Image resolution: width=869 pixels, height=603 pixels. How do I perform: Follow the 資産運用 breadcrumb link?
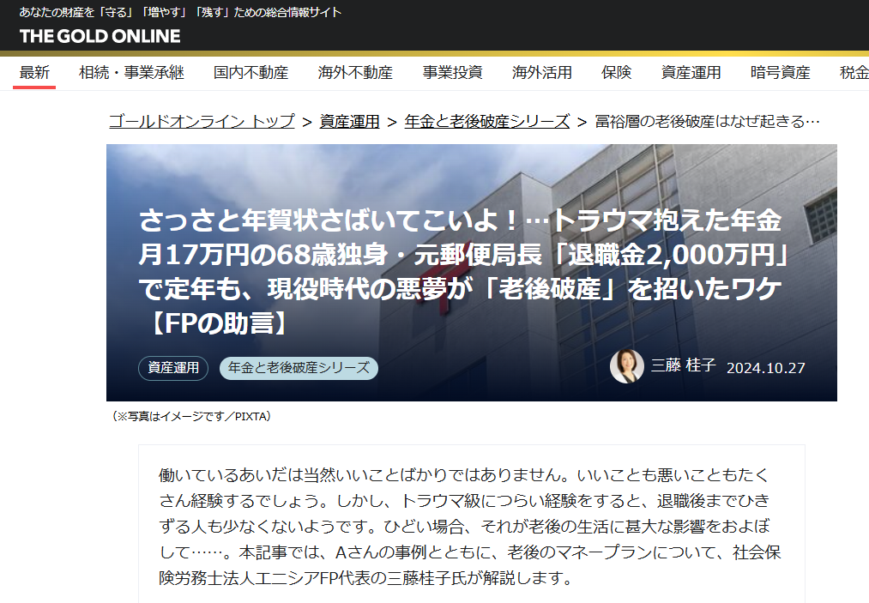click(x=350, y=122)
